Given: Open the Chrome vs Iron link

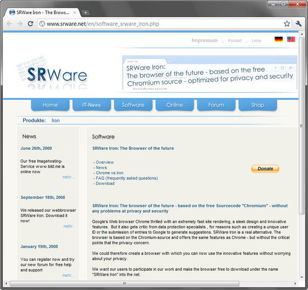Looking at the screenshot, I should click(109, 173).
